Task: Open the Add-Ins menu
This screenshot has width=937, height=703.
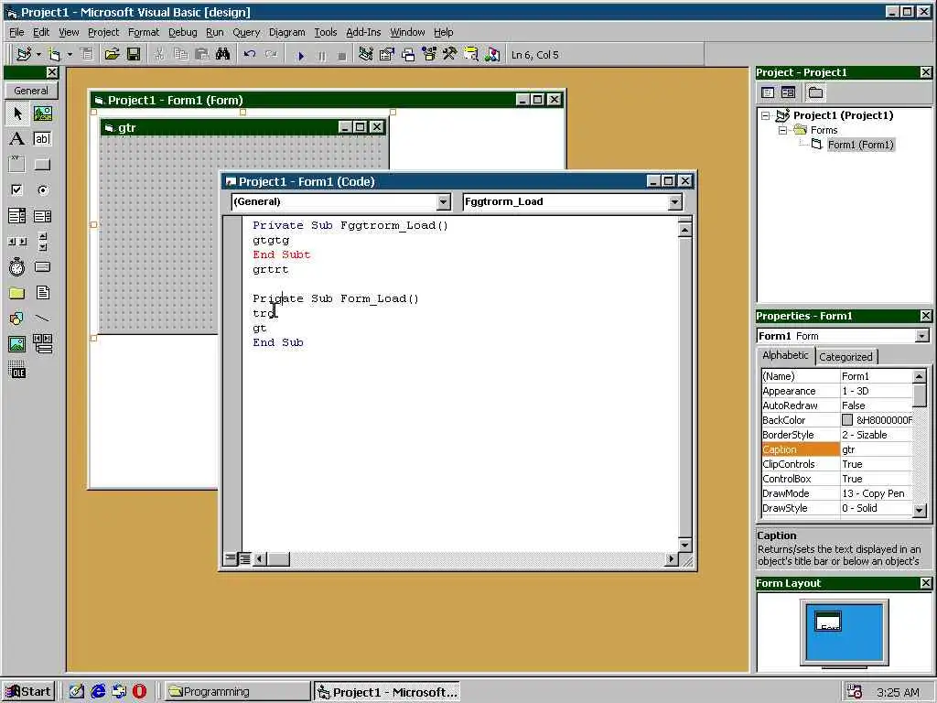Action: click(363, 32)
